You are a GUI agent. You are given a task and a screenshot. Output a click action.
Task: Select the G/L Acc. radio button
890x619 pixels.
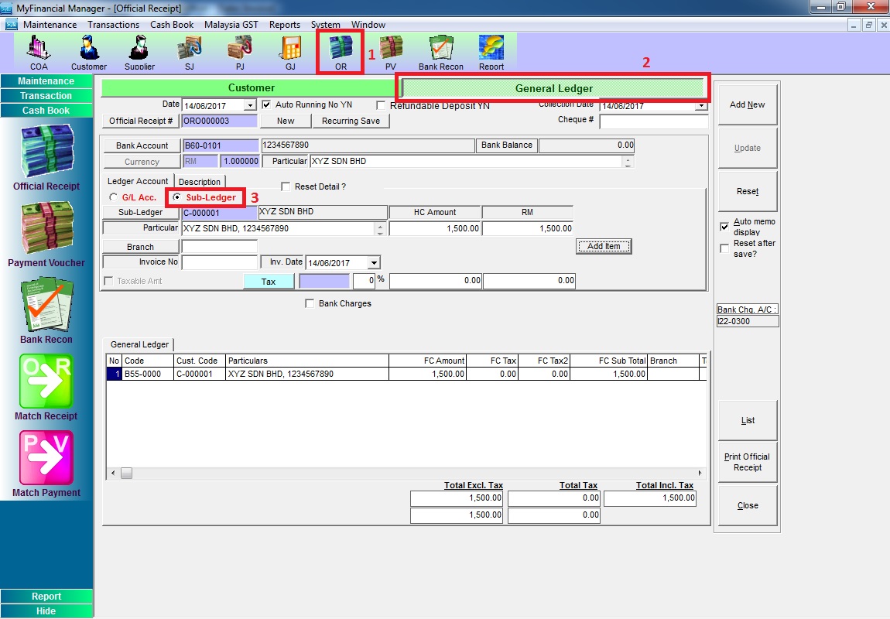click(x=114, y=198)
